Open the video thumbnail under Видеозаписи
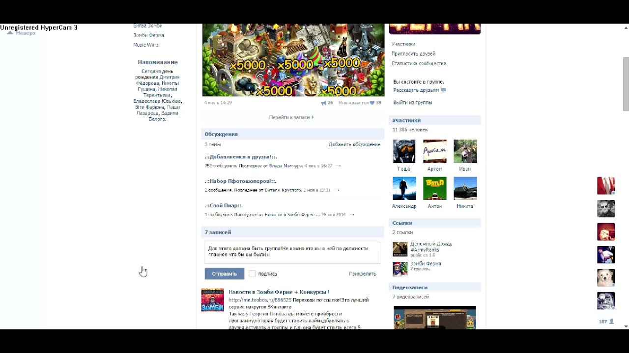629x353 pixels. pyautogui.click(x=434, y=318)
